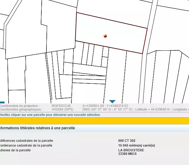Screen dimensions: 189x165
Task: Click the RGF93CC45 projection system label
Action: 61,106
